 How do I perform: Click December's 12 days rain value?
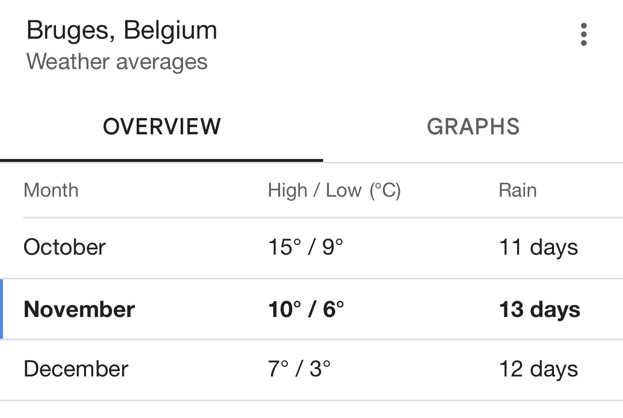pyautogui.click(x=538, y=370)
